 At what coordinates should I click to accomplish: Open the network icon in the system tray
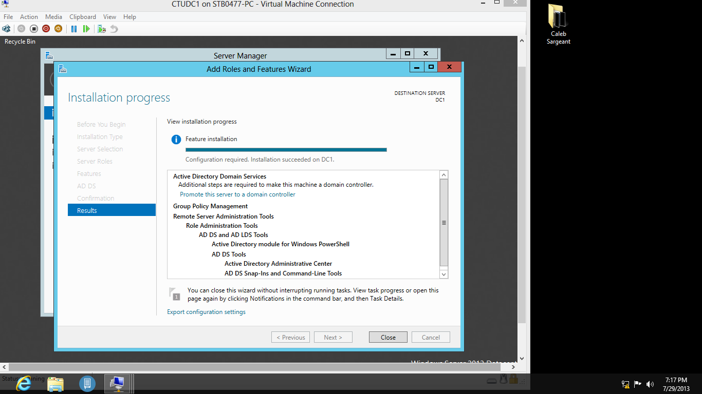coord(625,384)
